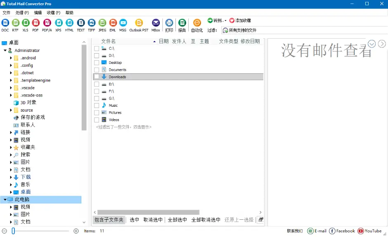388x237 pixels.
Task: Open the 处理 (P) menu
Action: (22, 13)
